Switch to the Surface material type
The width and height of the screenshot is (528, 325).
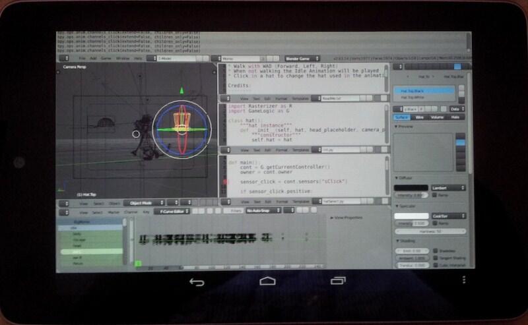pyautogui.click(x=402, y=117)
